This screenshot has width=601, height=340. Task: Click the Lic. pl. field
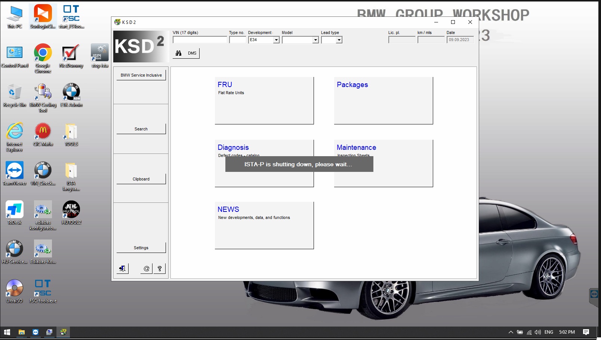click(x=402, y=40)
